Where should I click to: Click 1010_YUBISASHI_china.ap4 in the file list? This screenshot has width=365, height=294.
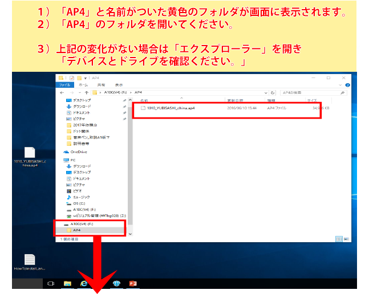tap(171, 108)
